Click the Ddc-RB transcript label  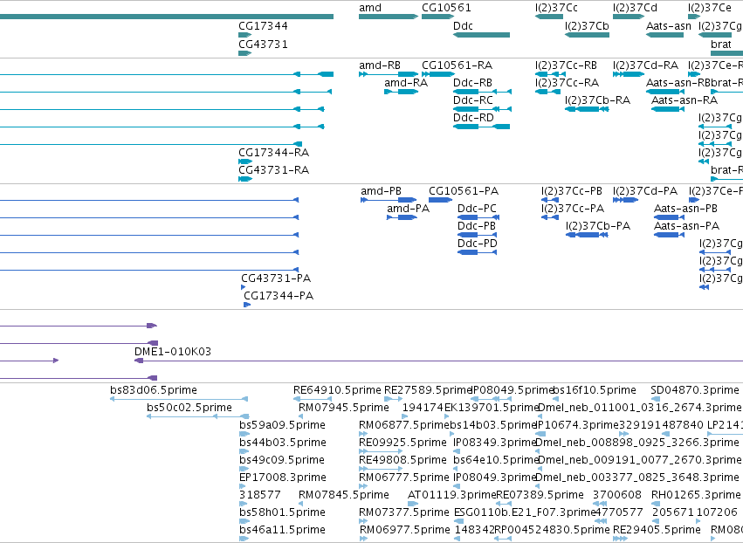473,83
